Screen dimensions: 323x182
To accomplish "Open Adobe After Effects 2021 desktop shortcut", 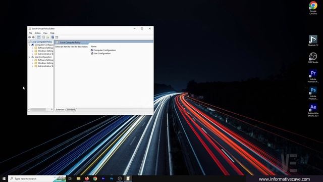I will click(313, 110).
